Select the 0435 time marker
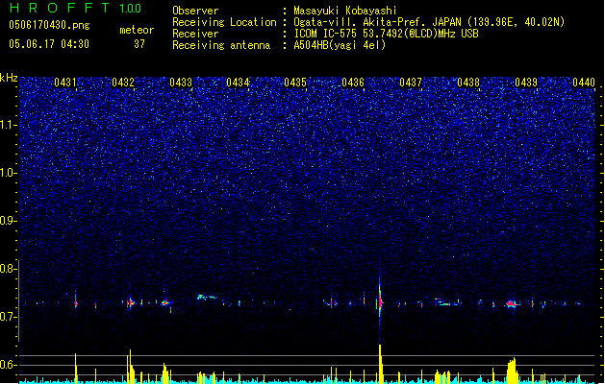 295,83
